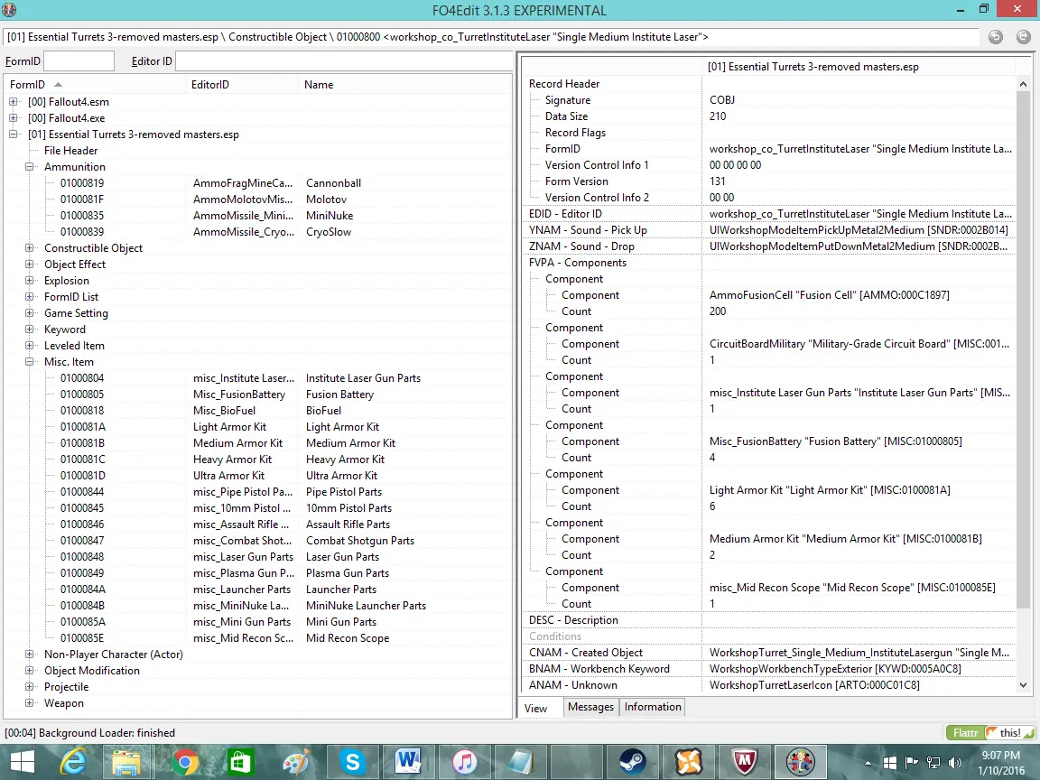Open File Explorer from the taskbar
1040x780 pixels.
[126, 761]
